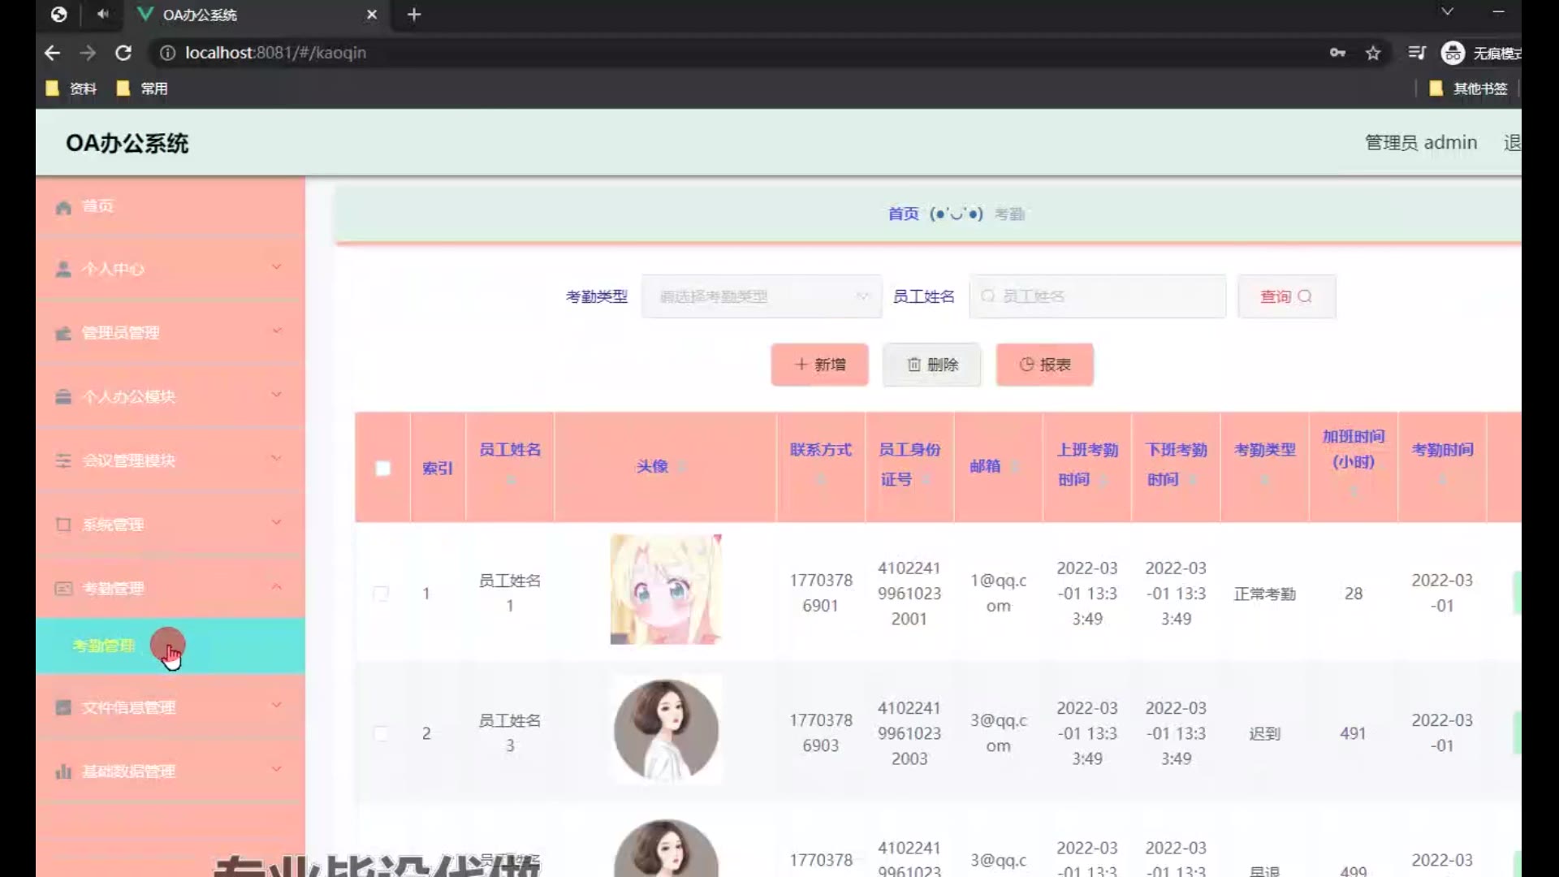This screenshot has width=1559, height=877.
Task: Expand the 系统管理 sidebar menu
Action: (x=171, y=525)
